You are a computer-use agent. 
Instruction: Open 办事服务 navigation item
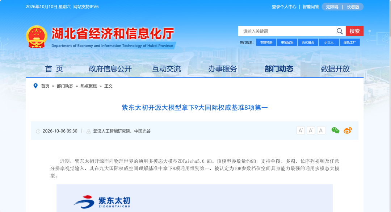(223, 68)
